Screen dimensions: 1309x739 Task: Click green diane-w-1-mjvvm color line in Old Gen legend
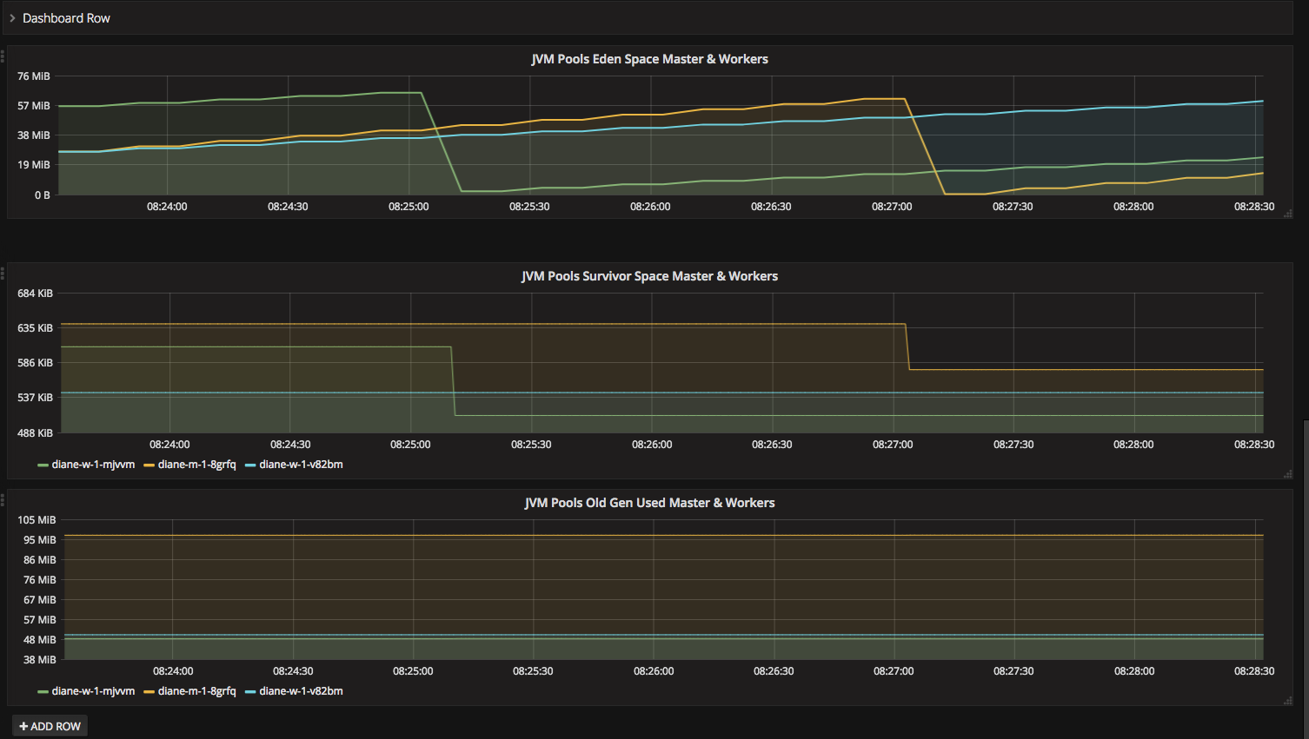tap(43, 692)
